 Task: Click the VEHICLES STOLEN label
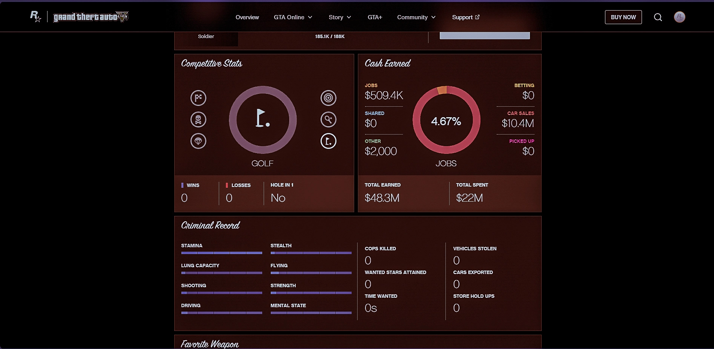[475, 249]
